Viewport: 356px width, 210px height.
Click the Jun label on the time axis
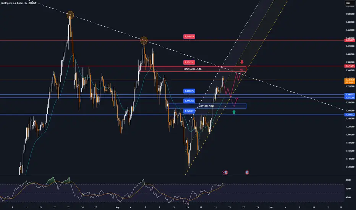pos(271,207)
